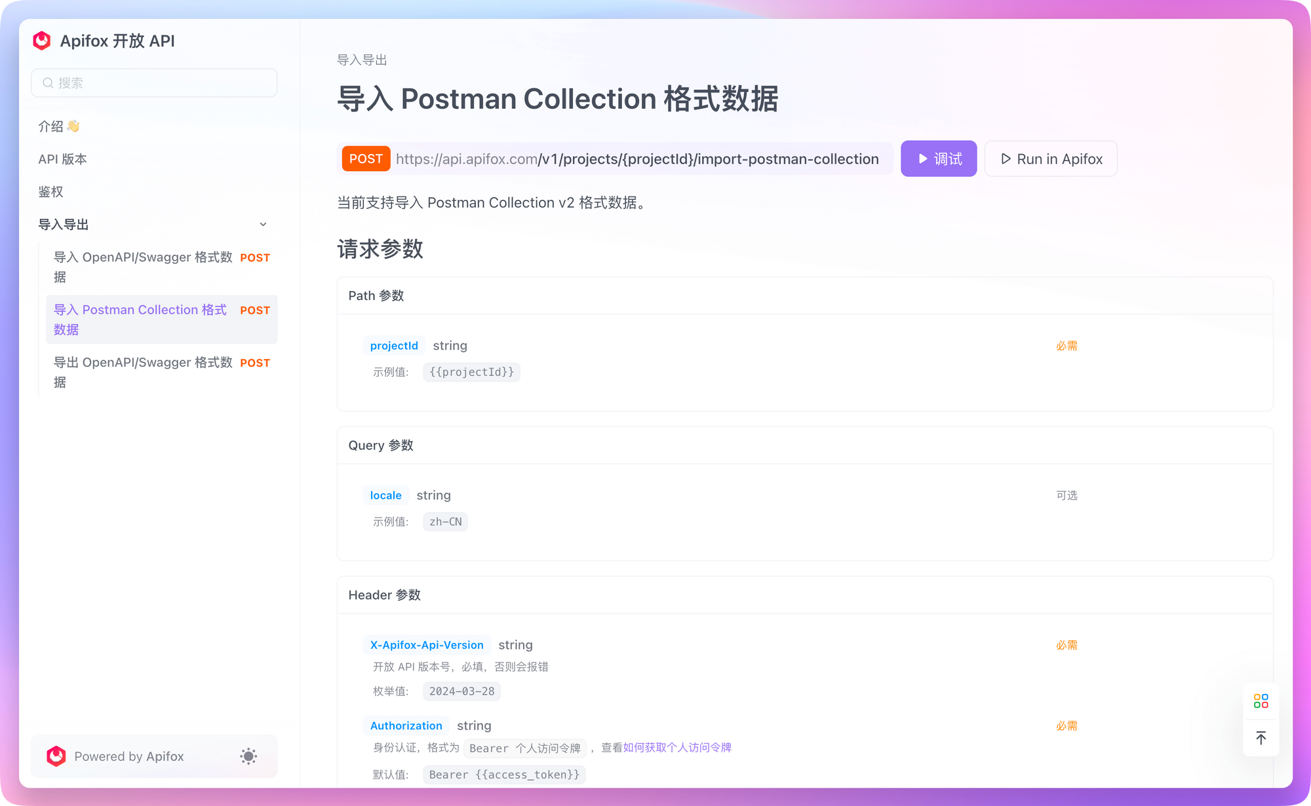Click the Apifox 开放 API title
This screenshot has height=806, width=1311.
point(117,41)
